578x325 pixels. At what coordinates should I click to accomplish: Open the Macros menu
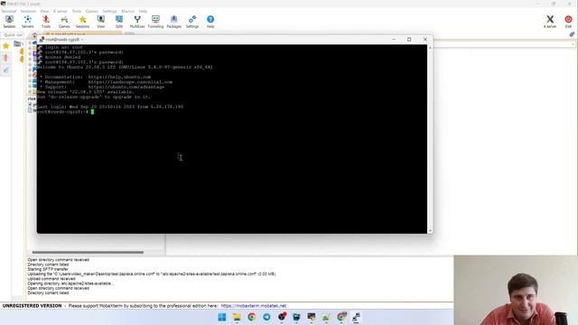(x=128, y=11)
